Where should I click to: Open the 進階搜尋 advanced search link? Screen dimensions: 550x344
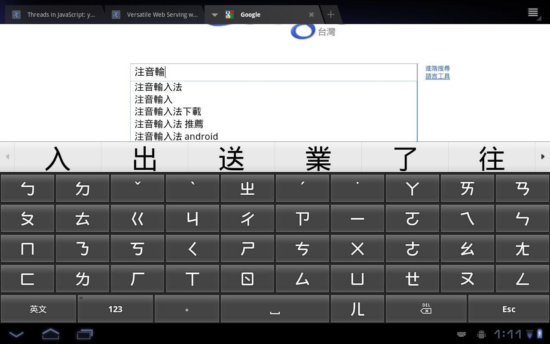(x=437, y=68)
